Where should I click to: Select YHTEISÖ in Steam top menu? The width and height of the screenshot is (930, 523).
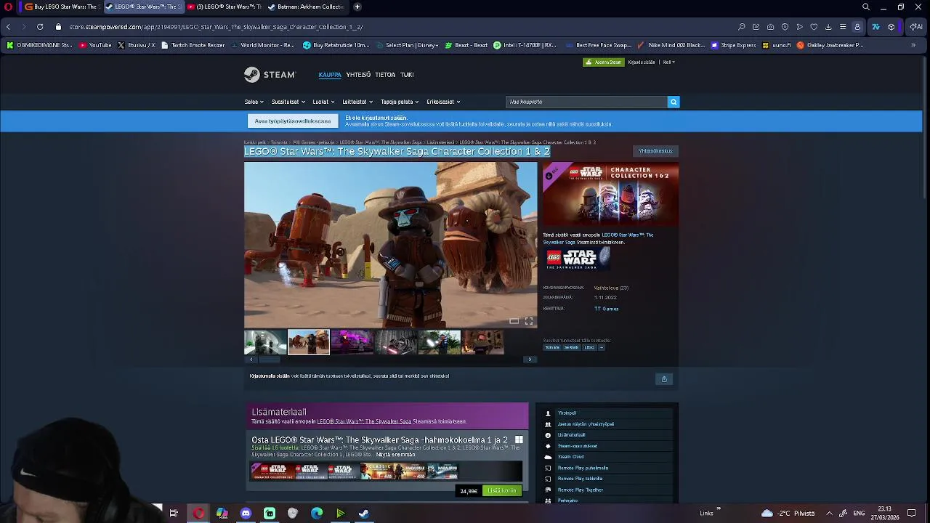coord(358,75)
